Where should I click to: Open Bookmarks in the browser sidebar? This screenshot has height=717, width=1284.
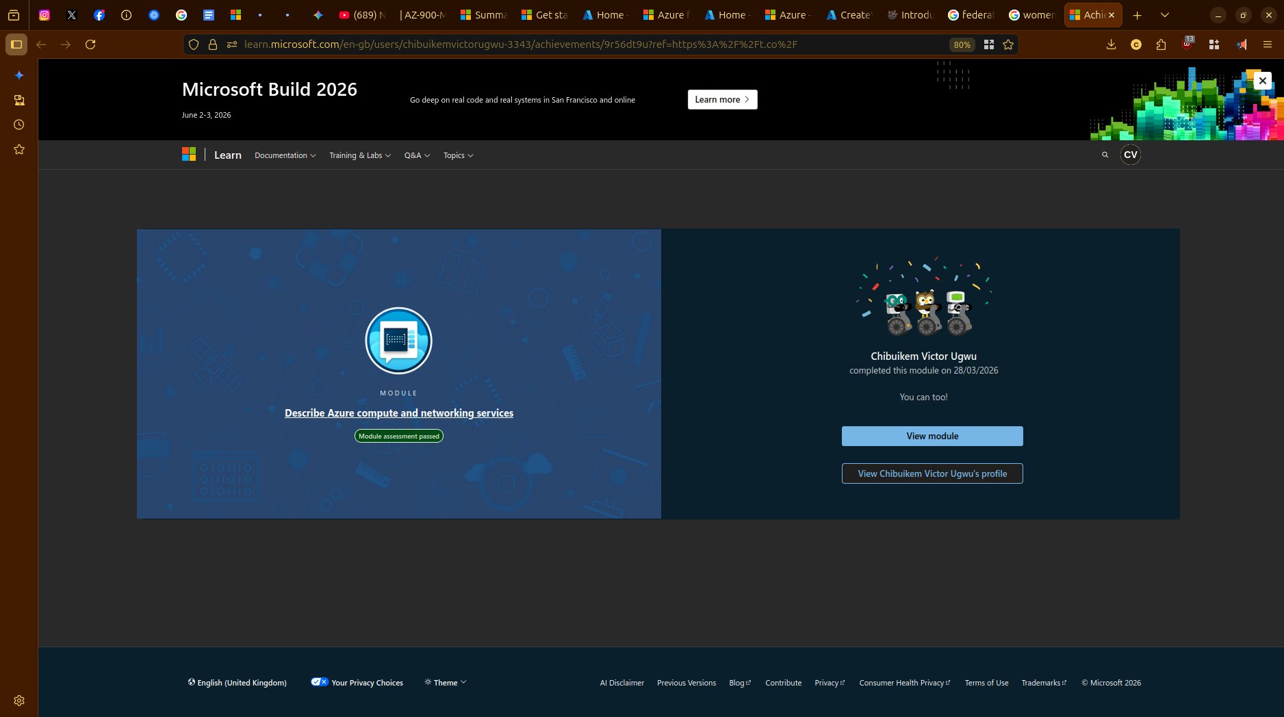tap(19, 149)
